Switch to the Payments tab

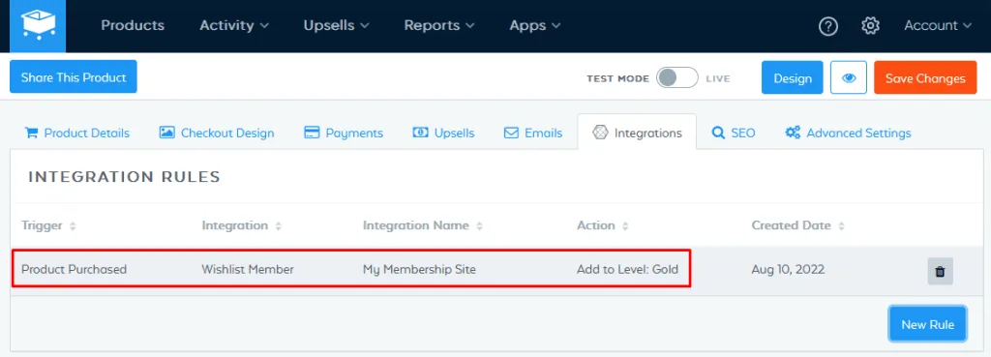344,134
